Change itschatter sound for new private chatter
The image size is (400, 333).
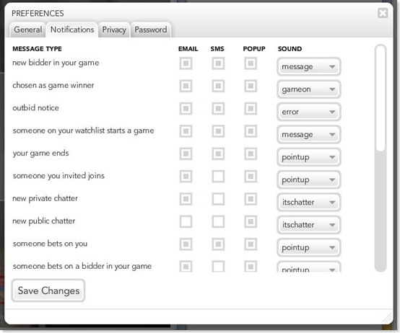click(x=309, y=202)
